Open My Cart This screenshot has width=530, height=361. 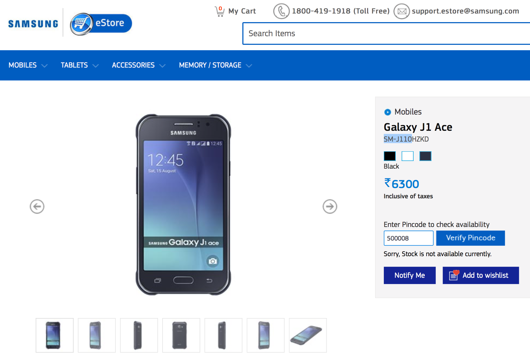(x=242, y=11)
